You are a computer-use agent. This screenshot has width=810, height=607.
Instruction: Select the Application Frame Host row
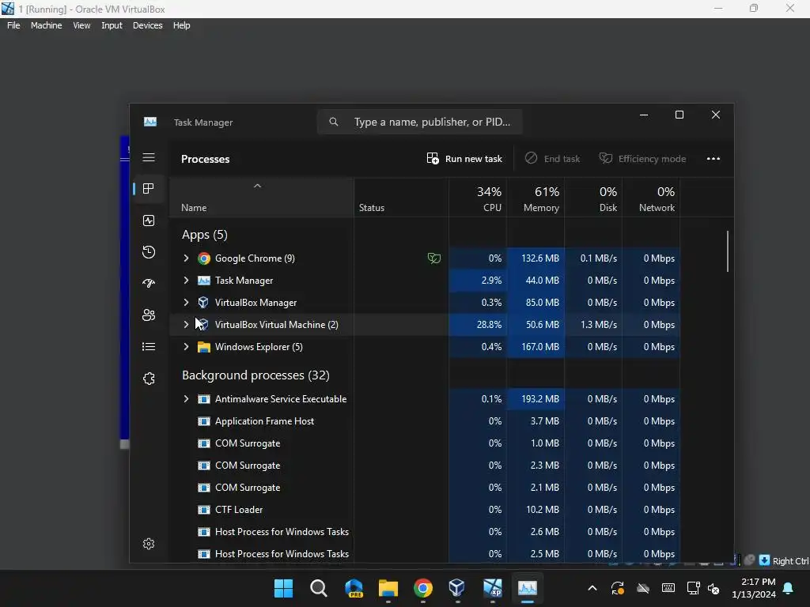tap(425, 421)
